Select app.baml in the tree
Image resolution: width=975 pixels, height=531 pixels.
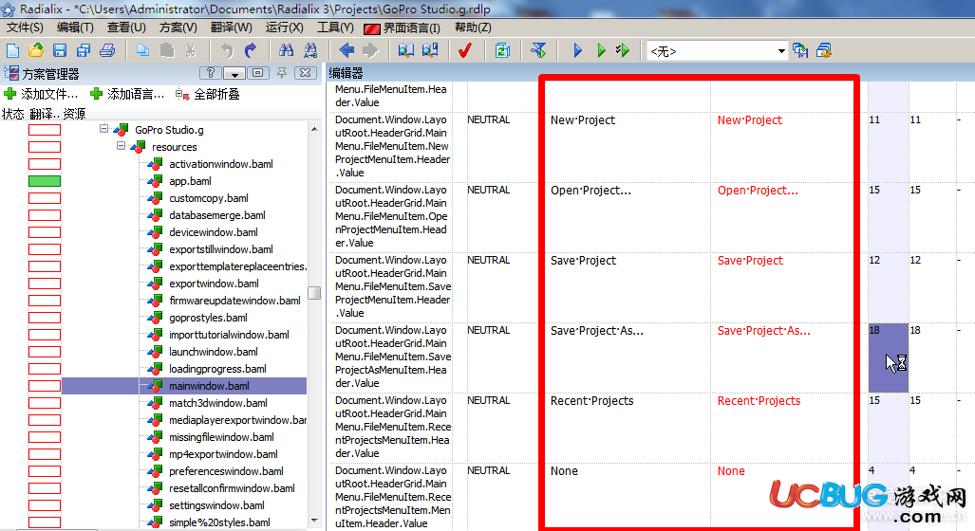pos(190,181)
